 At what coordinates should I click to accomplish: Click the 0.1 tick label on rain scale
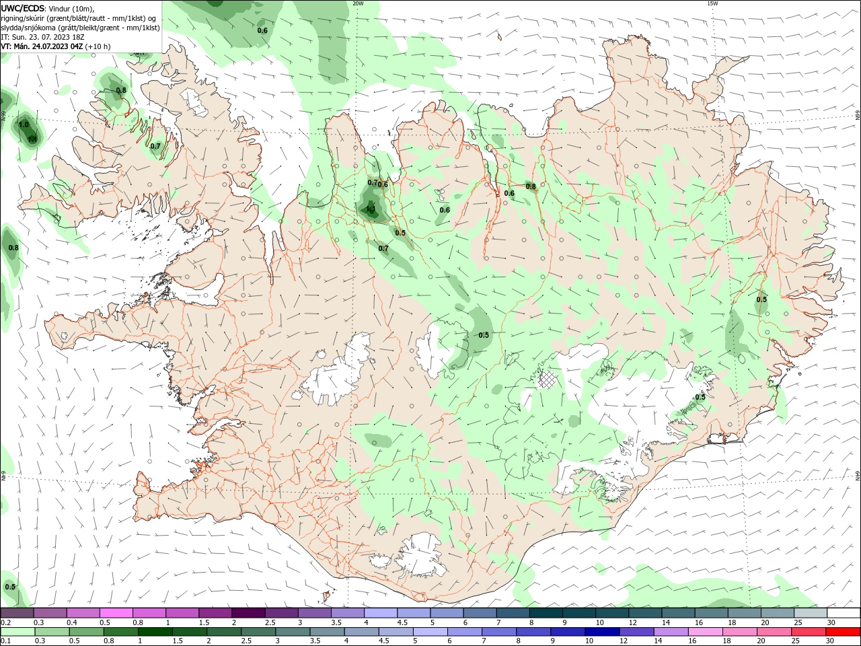pos(6,641)
